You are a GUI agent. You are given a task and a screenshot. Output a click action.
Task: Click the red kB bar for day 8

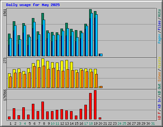point(43,110)
